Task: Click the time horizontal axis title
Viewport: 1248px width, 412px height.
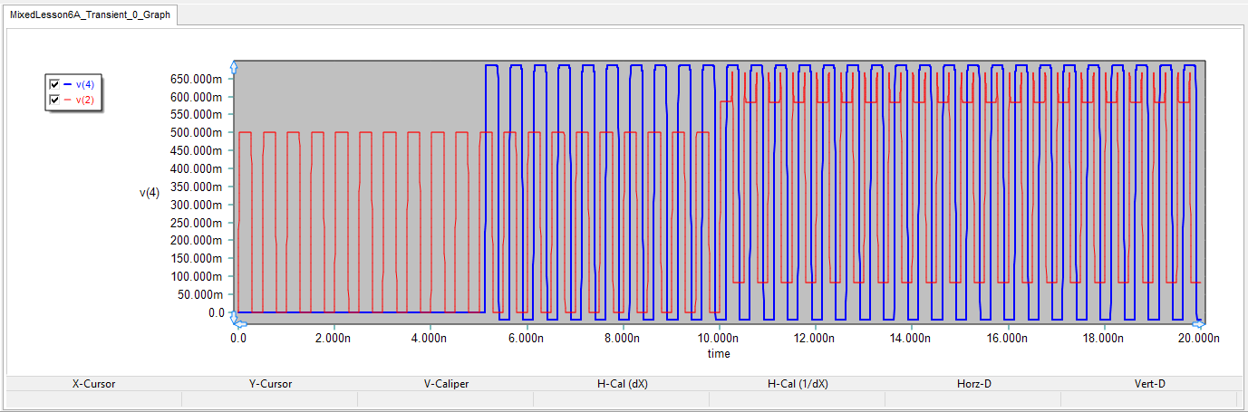Action: pos(719,353)
